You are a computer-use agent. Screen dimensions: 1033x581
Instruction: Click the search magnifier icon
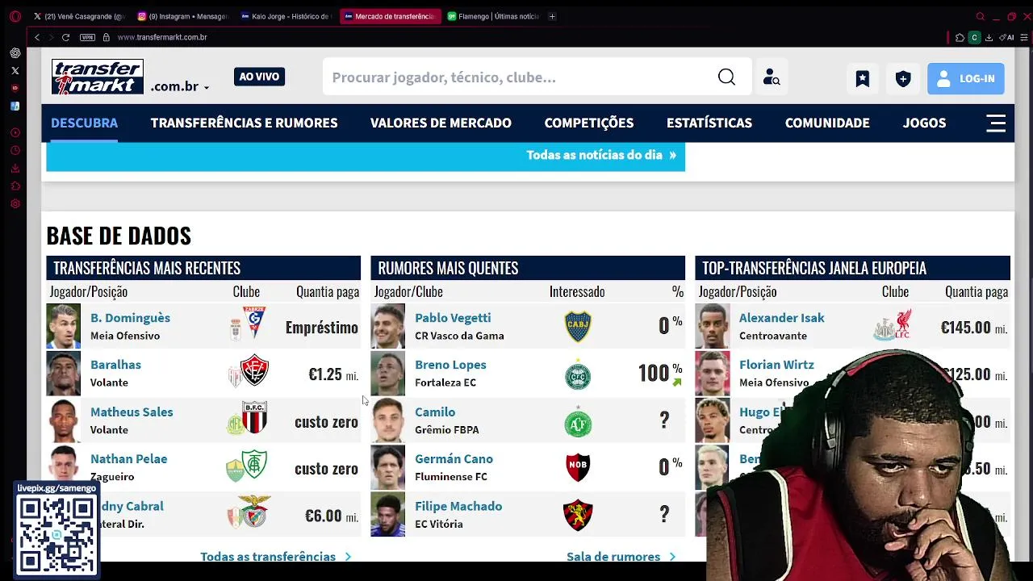pos(726,77)
